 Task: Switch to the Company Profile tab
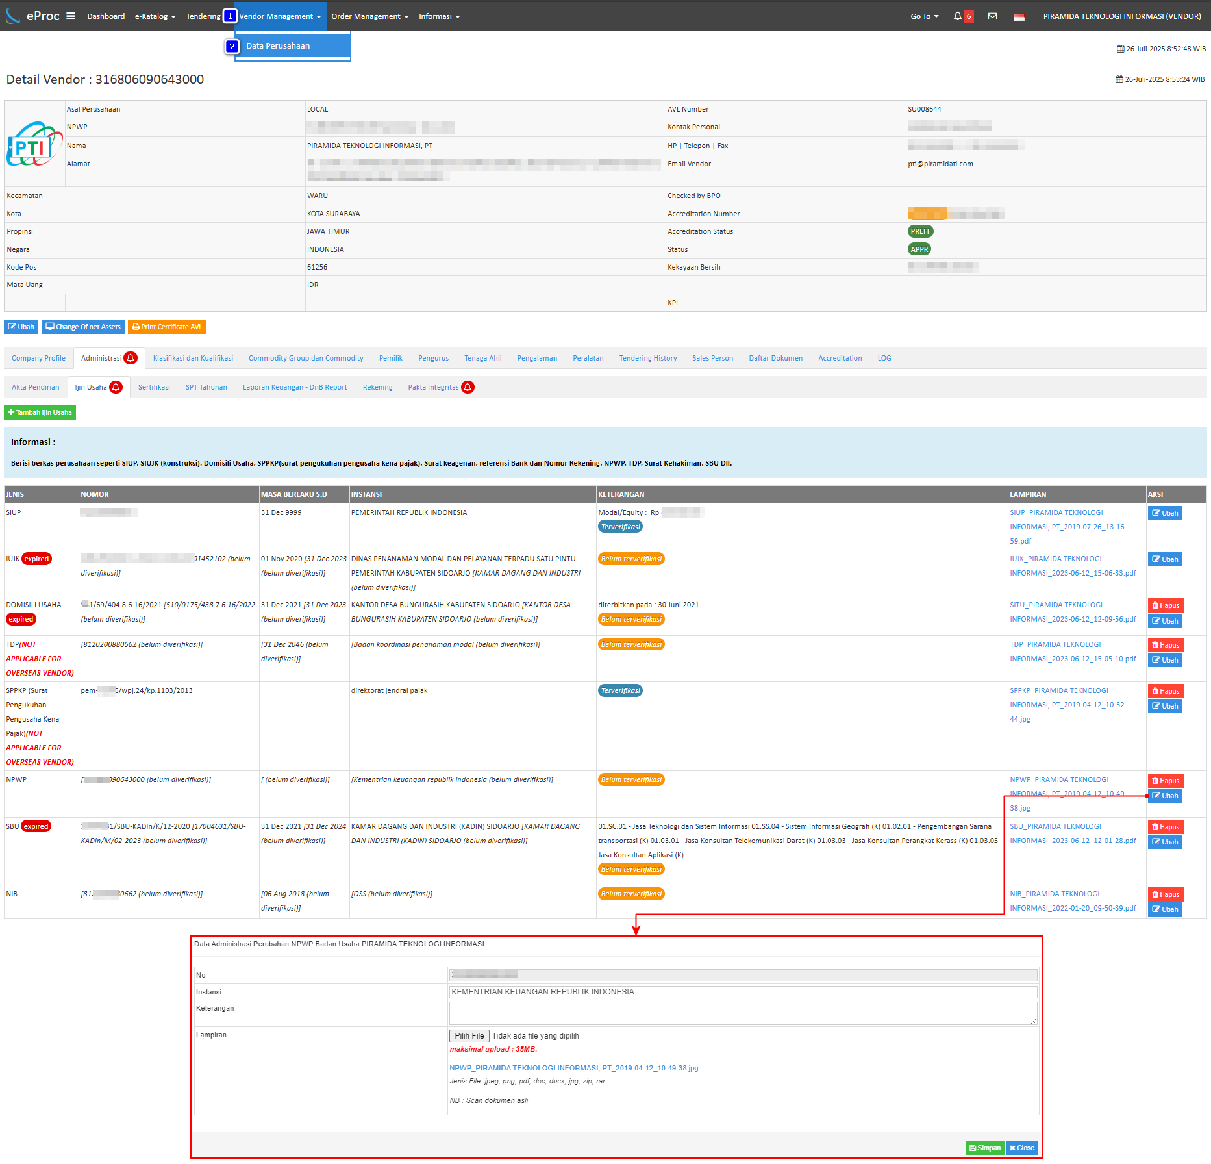coord(38,358)
